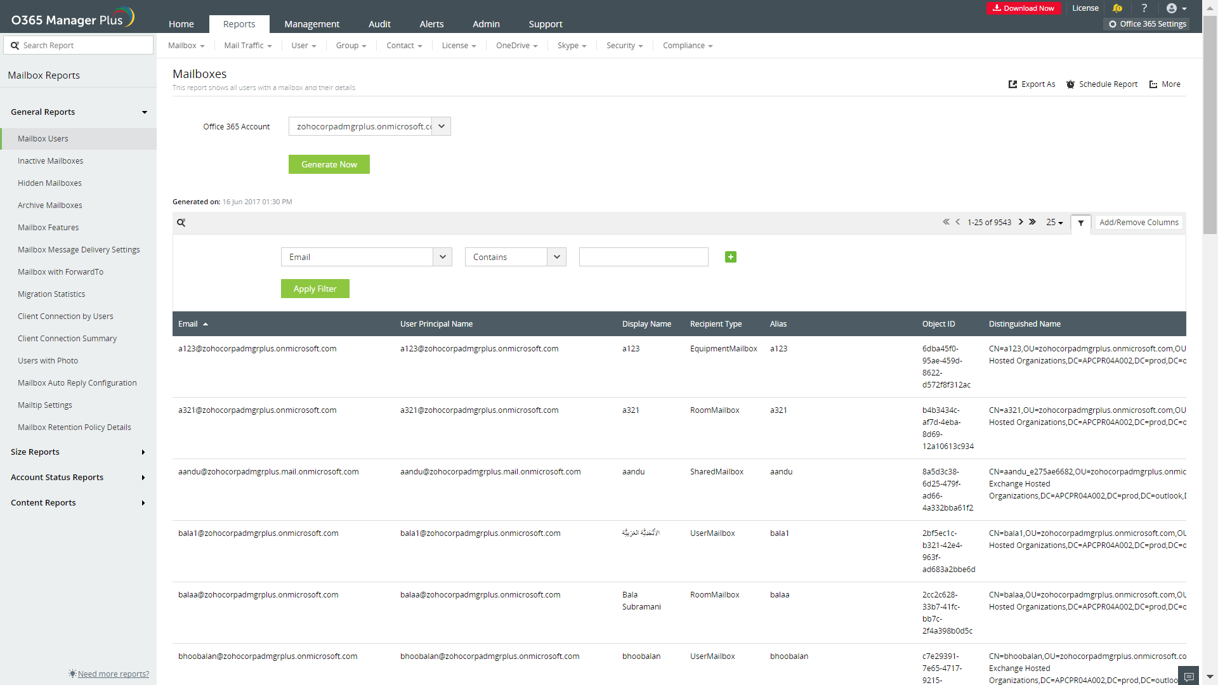Open the Mail Traffic menu
The height and width of the screenshot is (685, 1218).
pyautogui.click(x=247, y=46)
